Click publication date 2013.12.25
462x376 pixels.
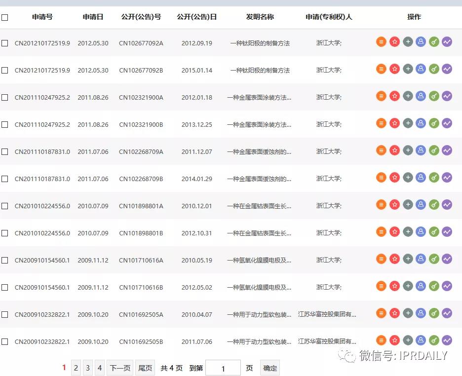click(197, 124)
